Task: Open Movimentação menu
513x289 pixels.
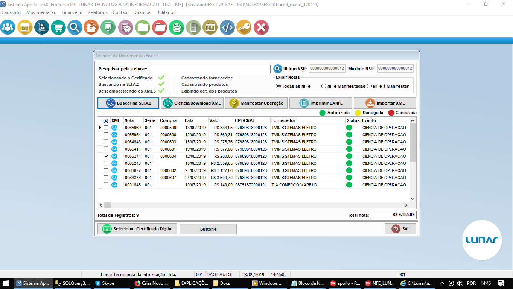Action: [x=41, y=12]
